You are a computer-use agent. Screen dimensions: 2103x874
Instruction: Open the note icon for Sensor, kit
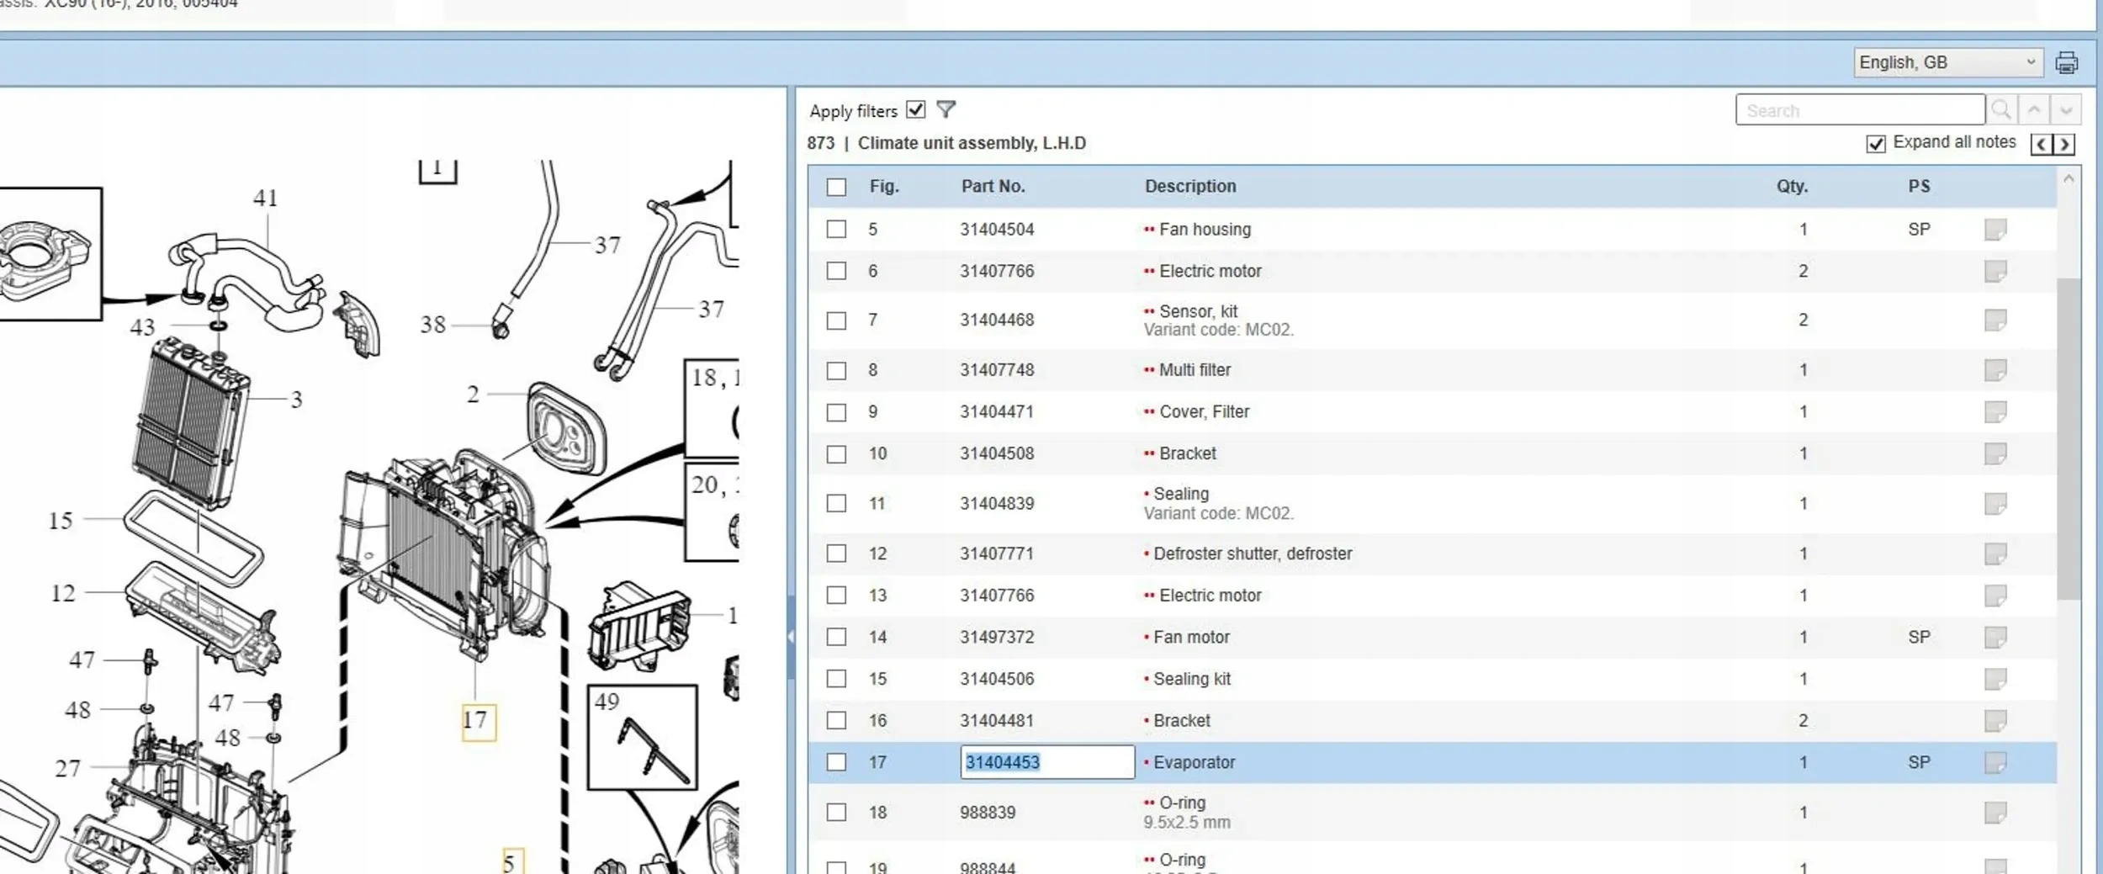1995,320
